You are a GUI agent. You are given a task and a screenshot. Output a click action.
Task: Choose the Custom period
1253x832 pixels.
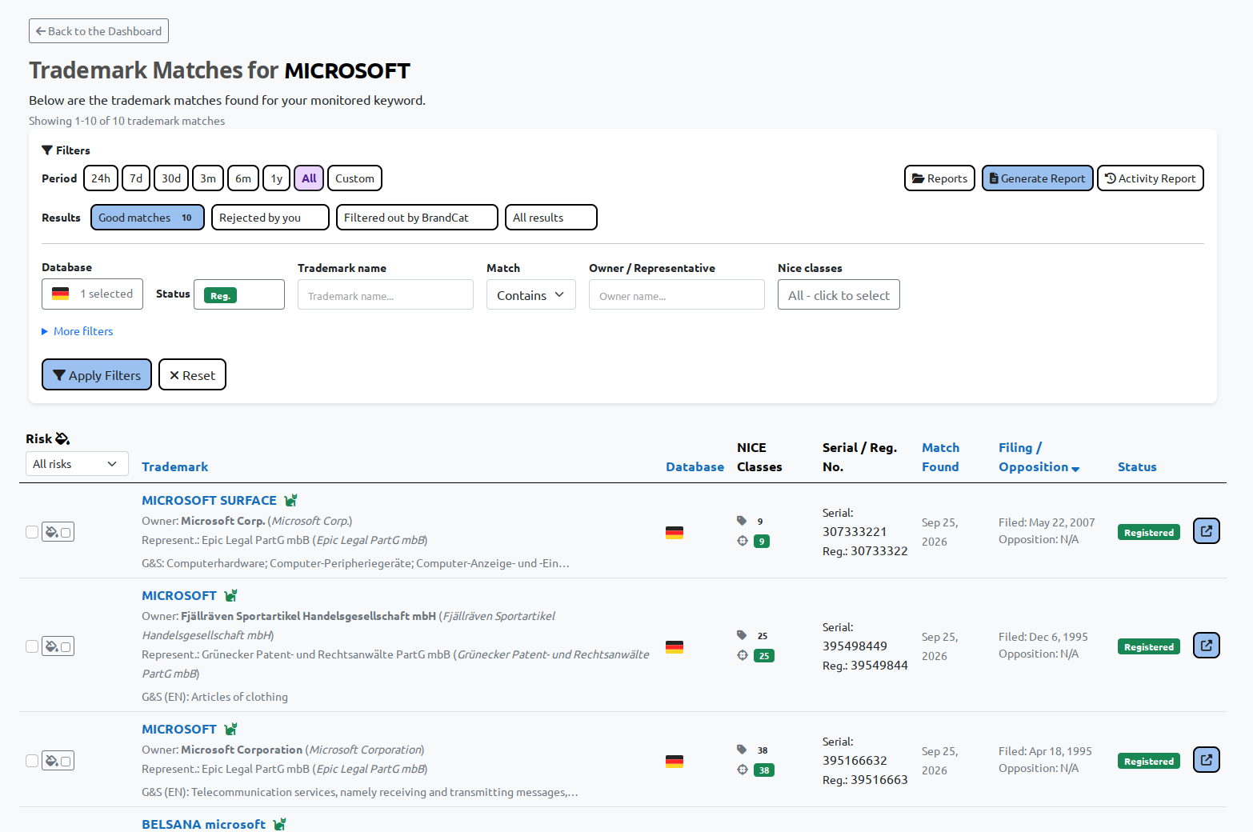(354, 178)
